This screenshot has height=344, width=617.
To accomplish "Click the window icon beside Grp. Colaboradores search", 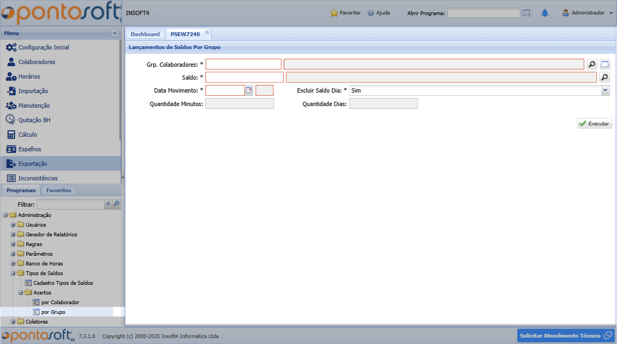I will coord(605,65).
